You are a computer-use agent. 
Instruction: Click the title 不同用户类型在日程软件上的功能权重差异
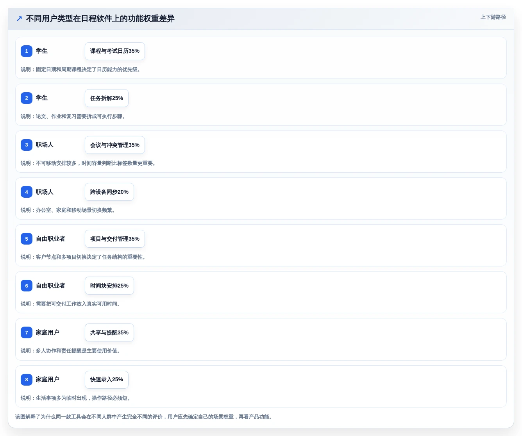tap(100, 19)
